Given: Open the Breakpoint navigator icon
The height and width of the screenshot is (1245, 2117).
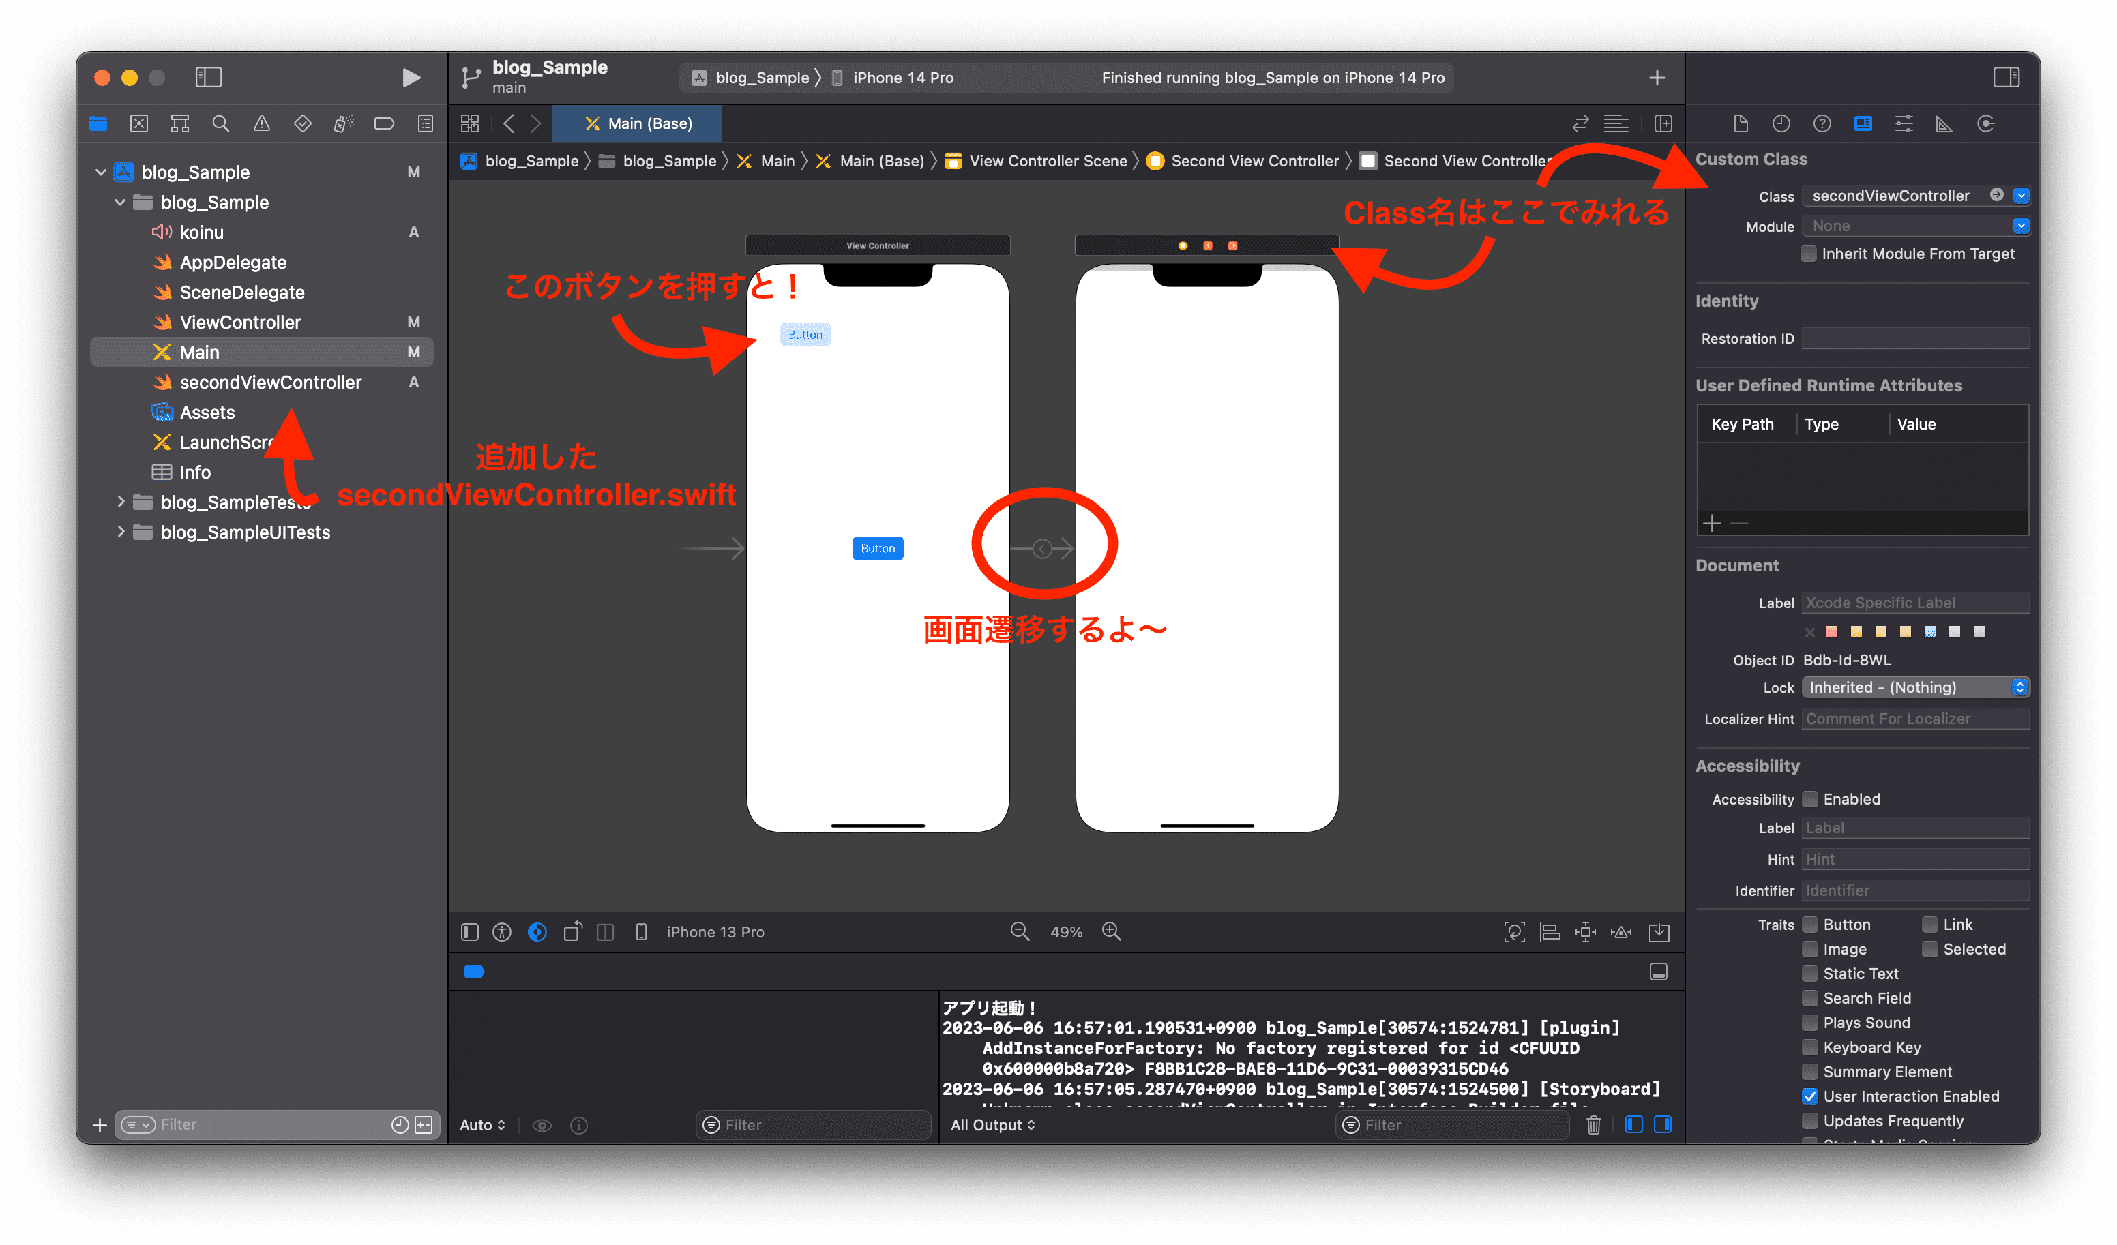Looking at the screenshot, I should click(x=384, y=123).
